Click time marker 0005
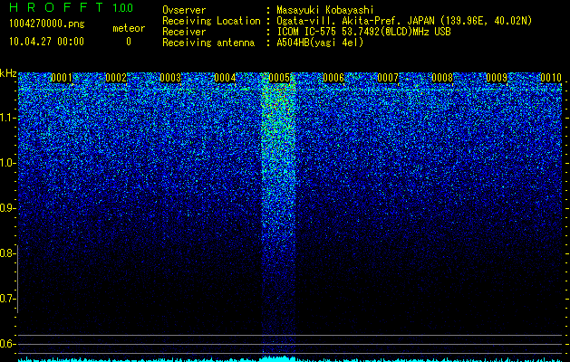This screenshot has width=570, height=362. (279, 77)
